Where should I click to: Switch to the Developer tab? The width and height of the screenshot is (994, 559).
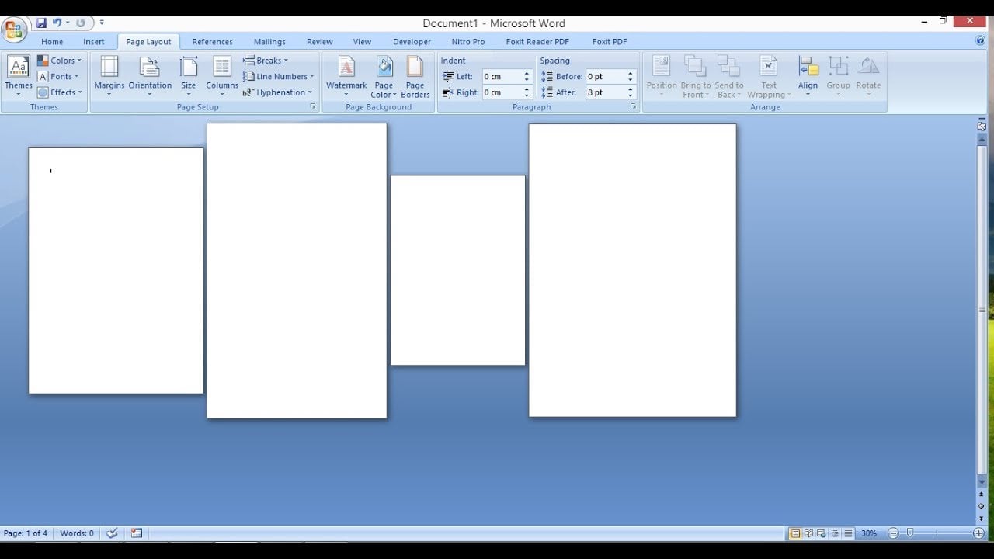tap(412, 42)
